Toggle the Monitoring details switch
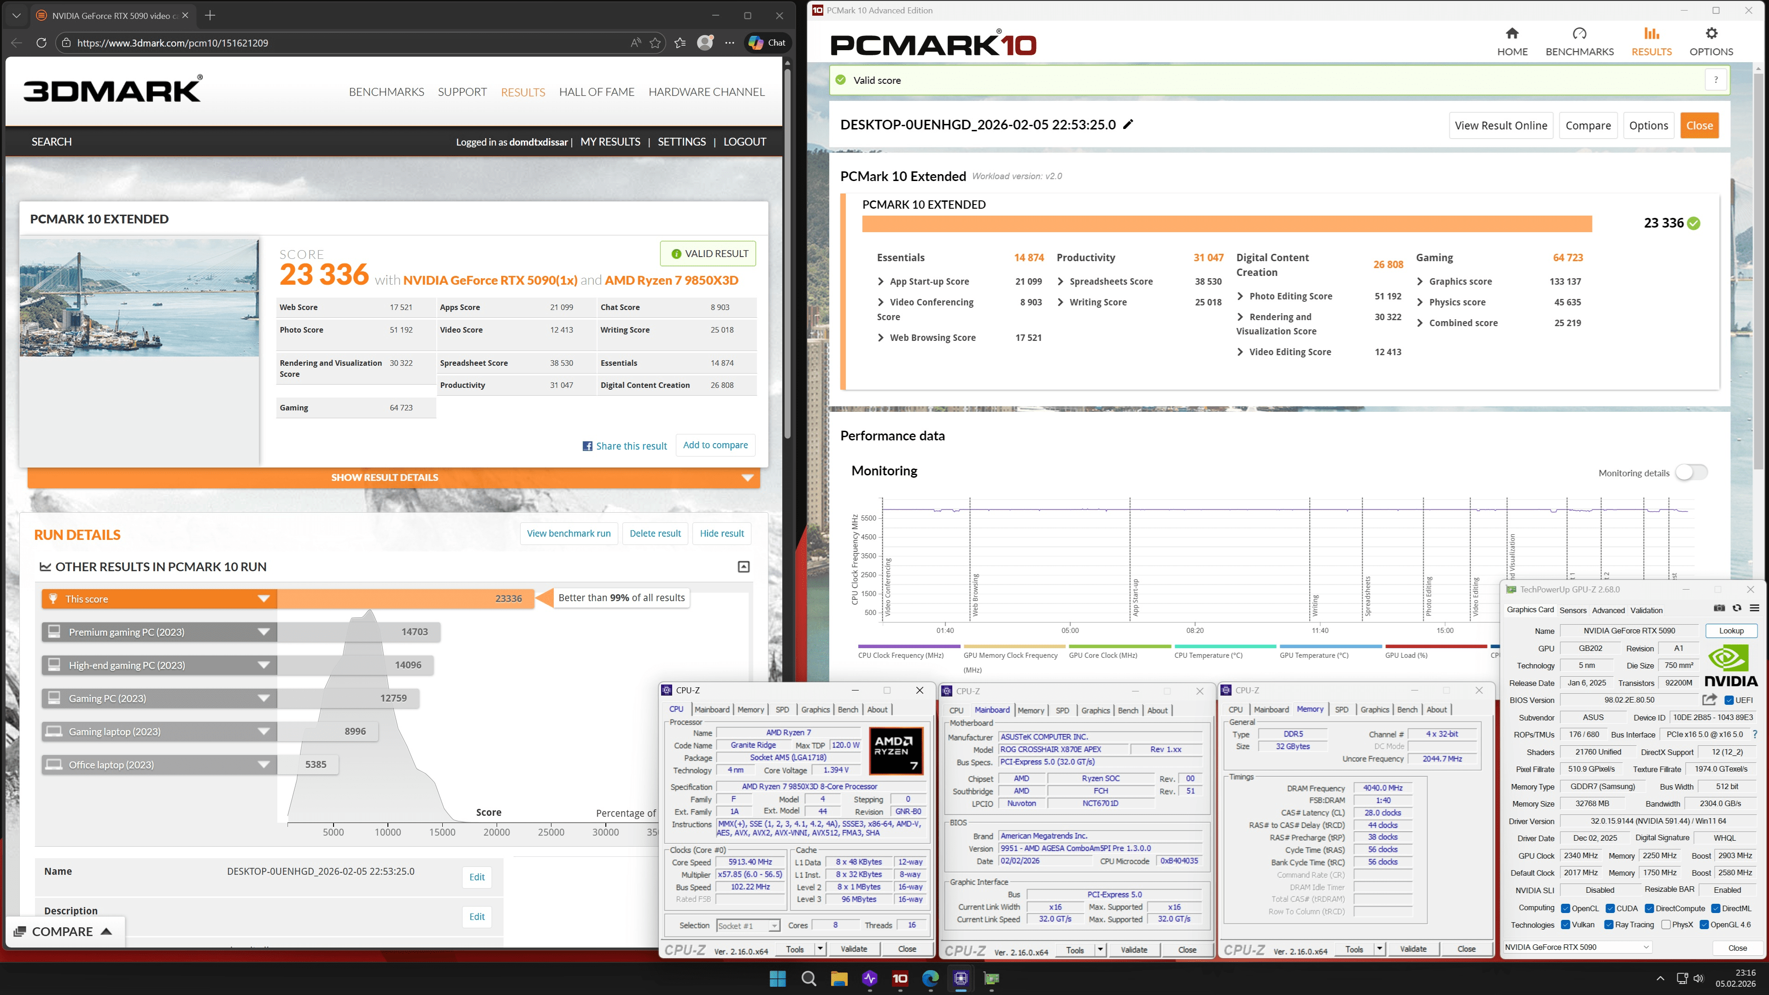Image resolution: width=1769 pixels, height=995 pixels. pyautogui.click(x=1691, y=473)
